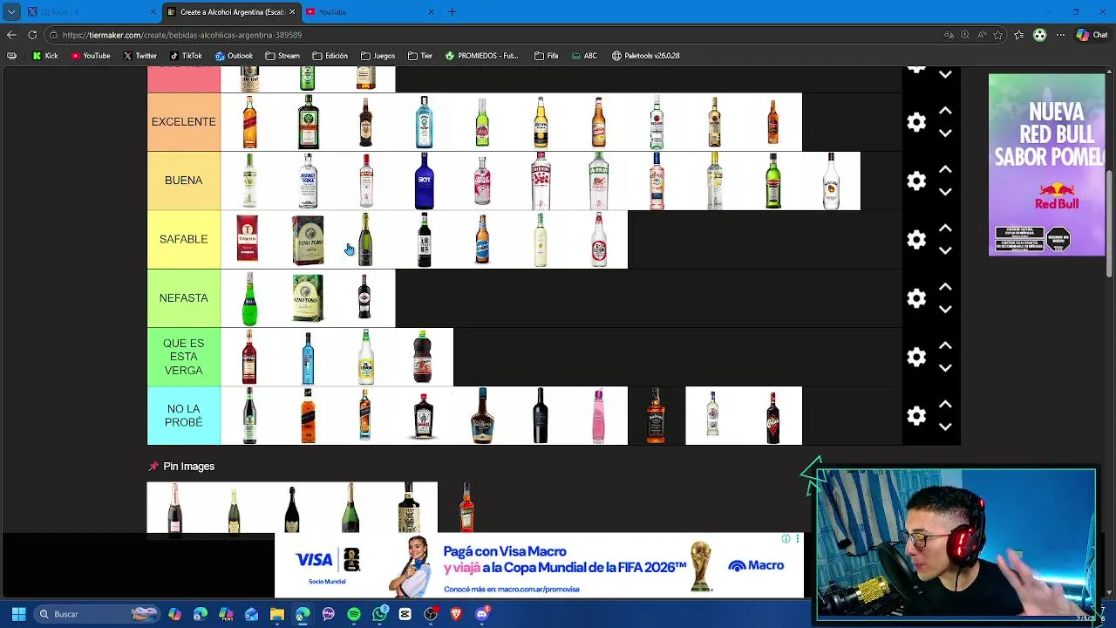Screen dimensions: 1116x628
Task: Open browser settings and more menu
Action: (x=1061, y=35)
